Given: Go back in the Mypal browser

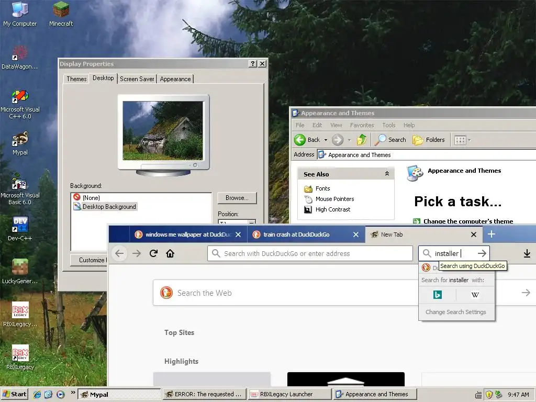Looking at the screenshot, I should click(119, 253).
